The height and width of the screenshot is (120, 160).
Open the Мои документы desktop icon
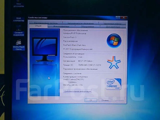pos(18,4)
